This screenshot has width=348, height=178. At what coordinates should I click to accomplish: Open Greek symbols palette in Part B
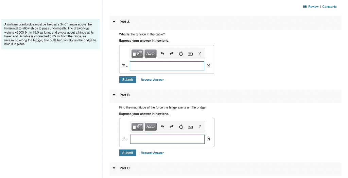coord(151,127)
